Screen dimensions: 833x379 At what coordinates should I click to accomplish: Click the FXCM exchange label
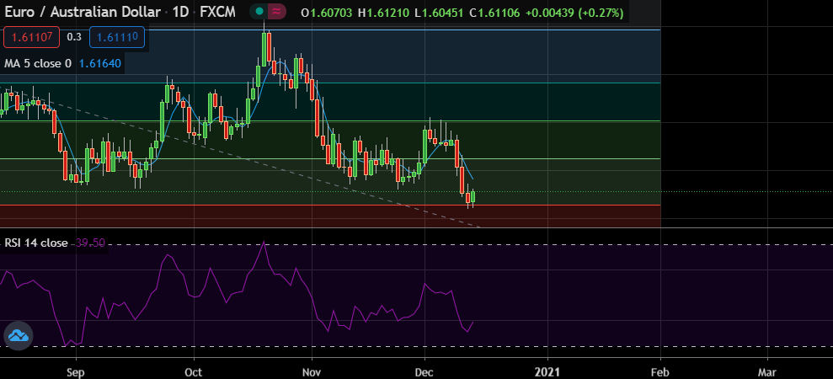tap(217, 12)
